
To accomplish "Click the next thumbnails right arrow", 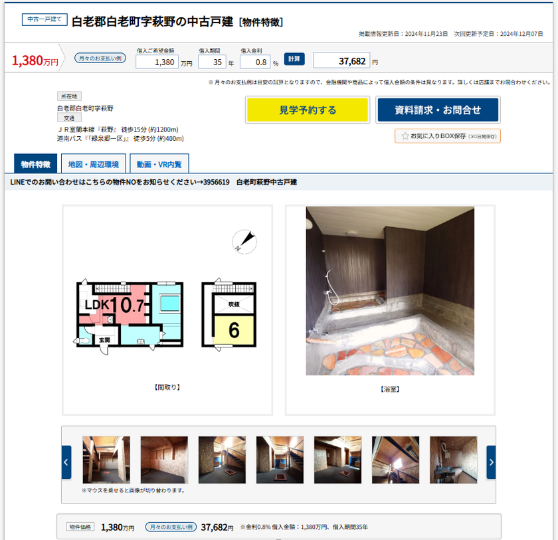I will point(491,462).
